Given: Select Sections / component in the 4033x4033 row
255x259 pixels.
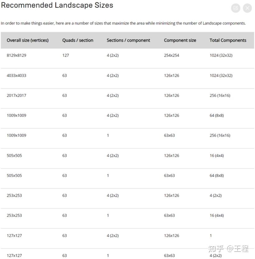Looking at the screenshot, I should click(x=113, y=76).
